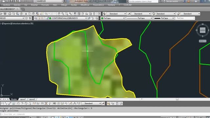This screenshot has height=118, width=210.
Task: Toggle layer on/off lightbulb in layer dropdown
Action: (x=39, y=18)
